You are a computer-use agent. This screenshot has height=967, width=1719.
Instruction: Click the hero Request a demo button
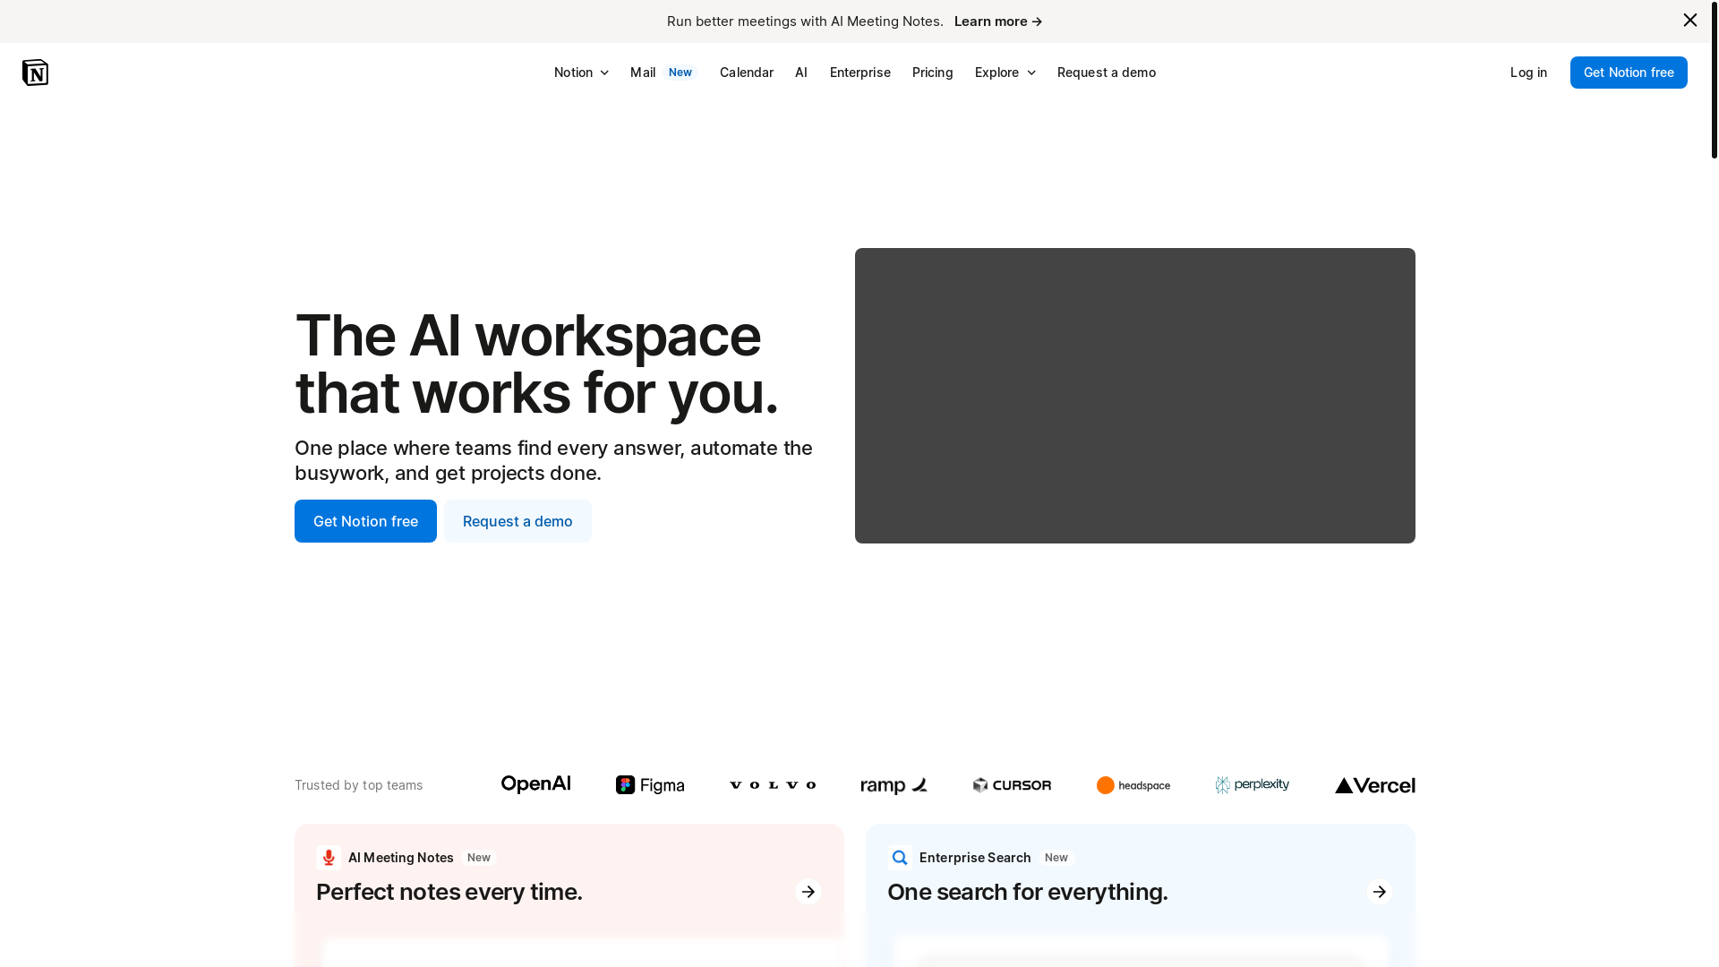coord(517,521)
